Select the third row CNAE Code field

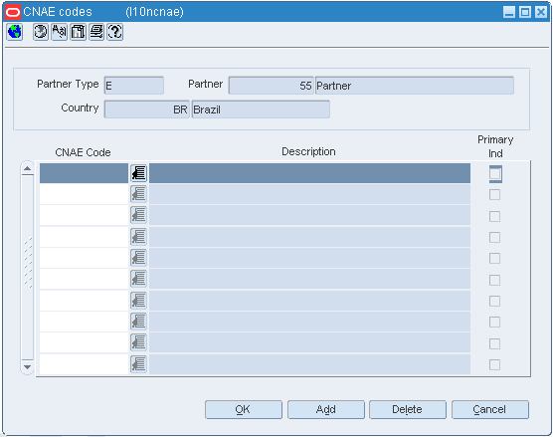coord(84,215)
